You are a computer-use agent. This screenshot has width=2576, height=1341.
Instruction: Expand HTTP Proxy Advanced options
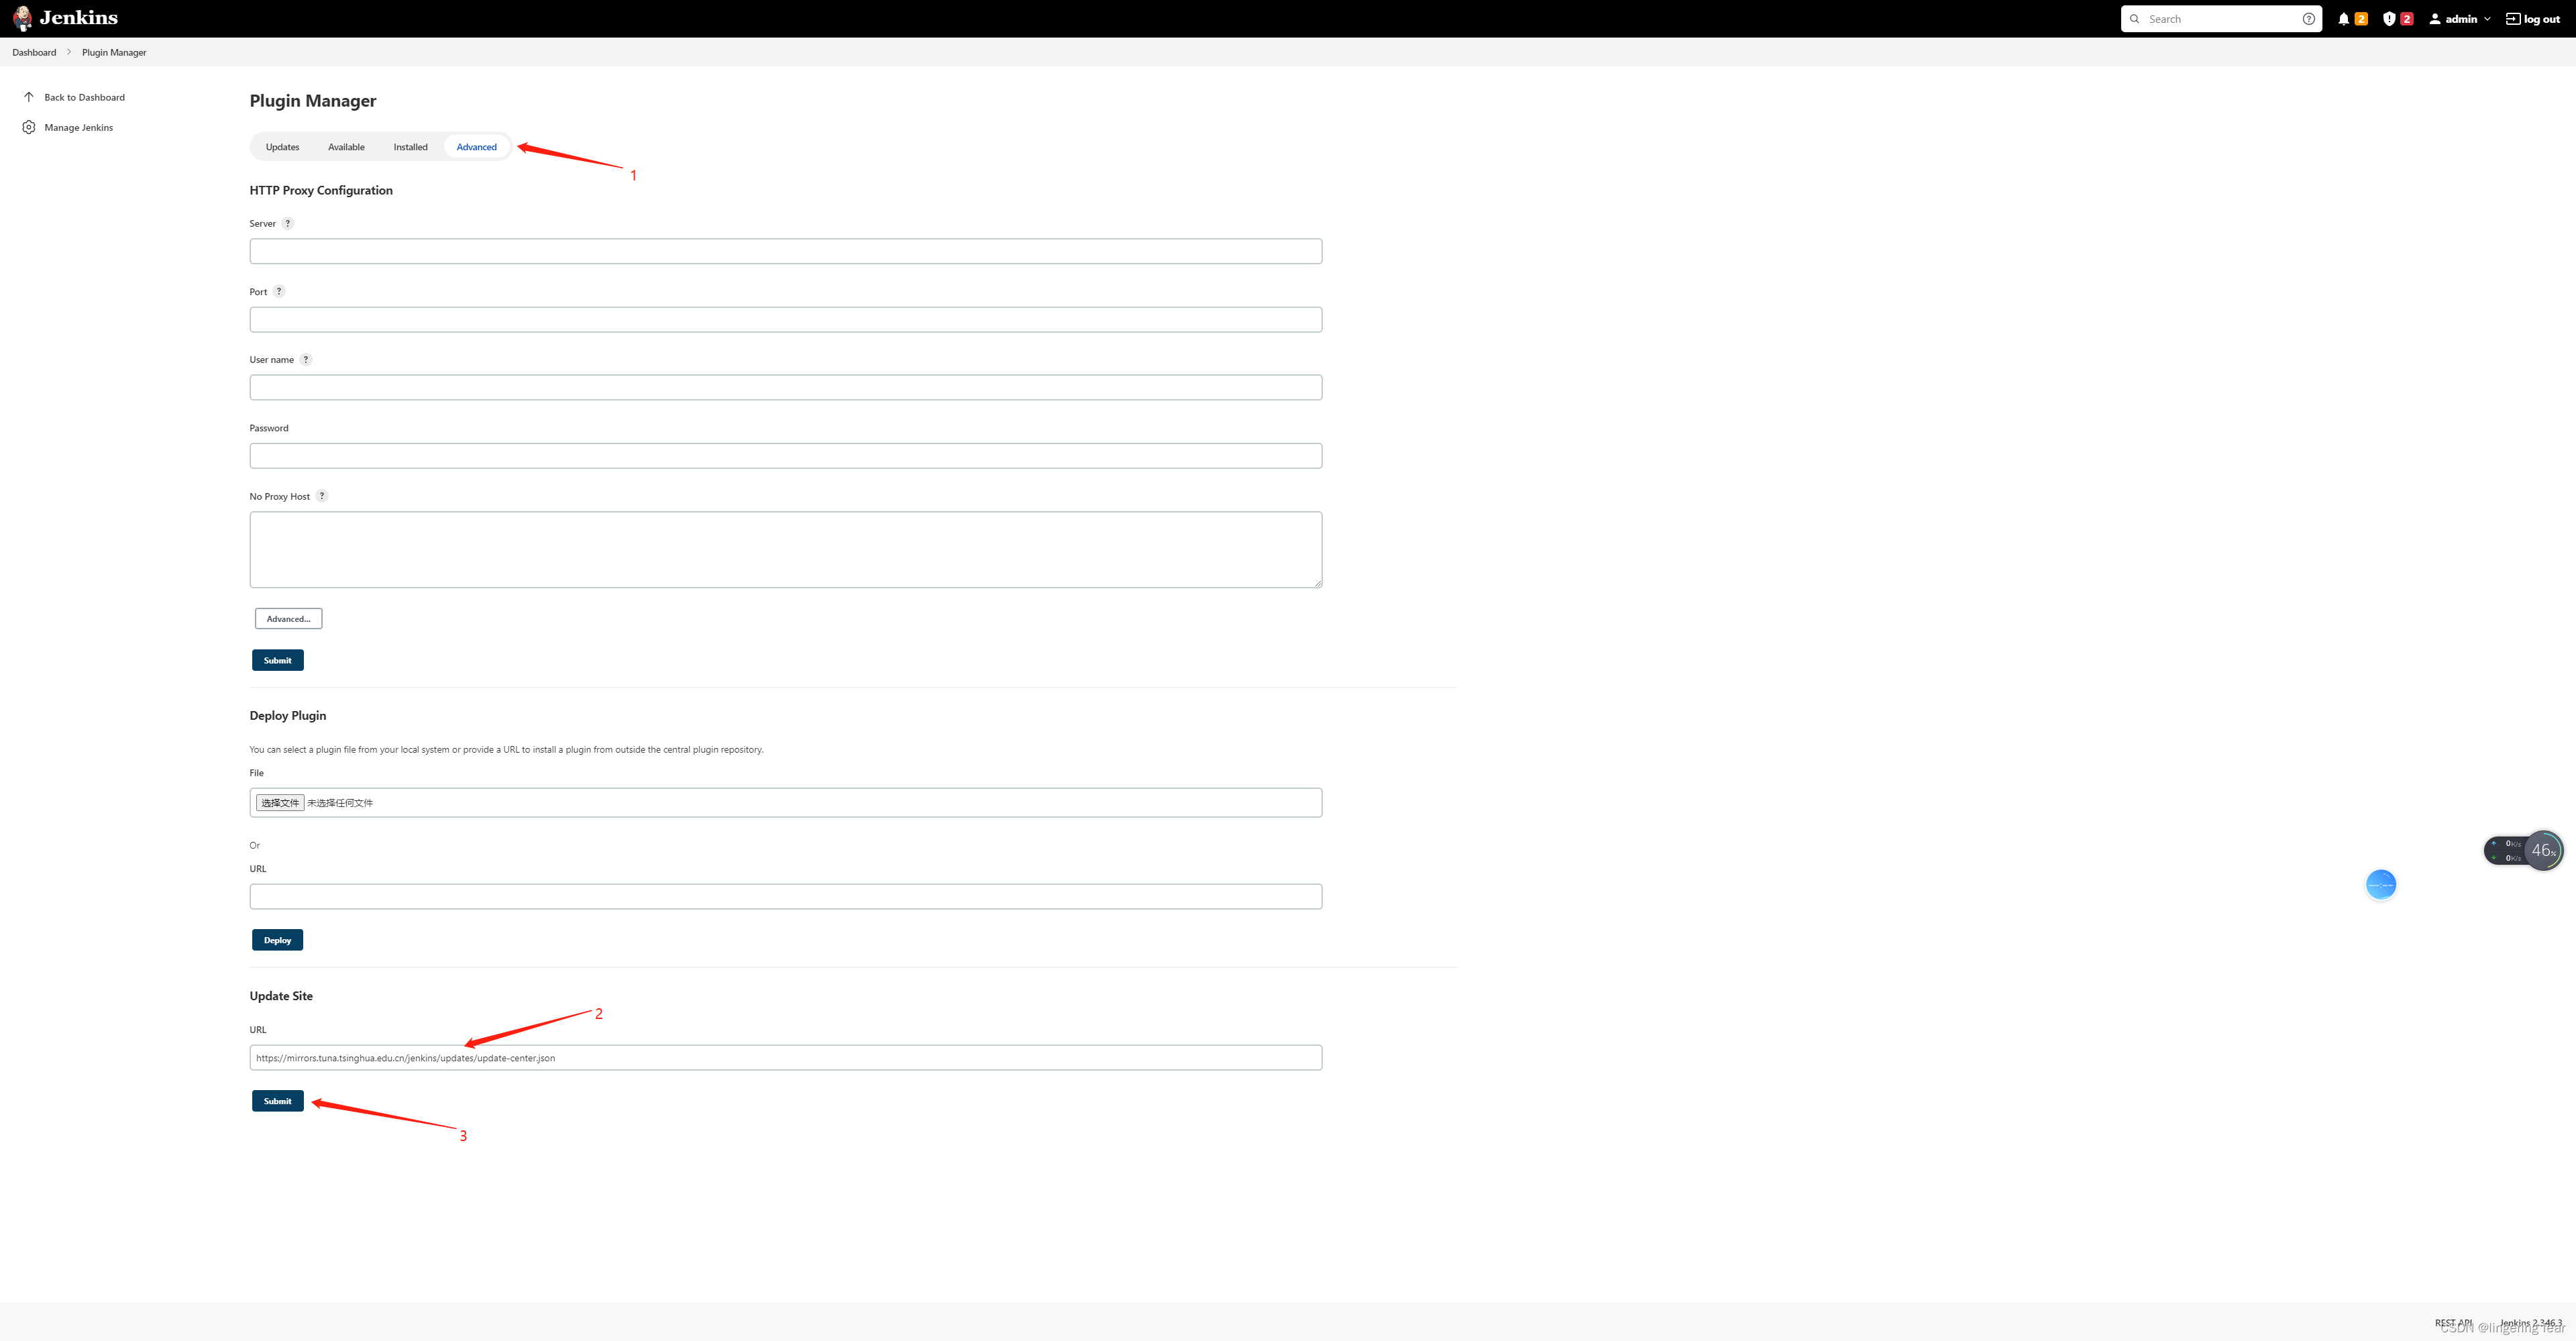click(288, 616)
